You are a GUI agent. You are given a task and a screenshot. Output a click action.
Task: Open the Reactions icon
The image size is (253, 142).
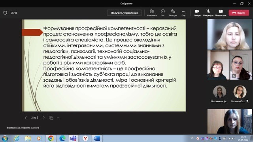coord(173,13)
